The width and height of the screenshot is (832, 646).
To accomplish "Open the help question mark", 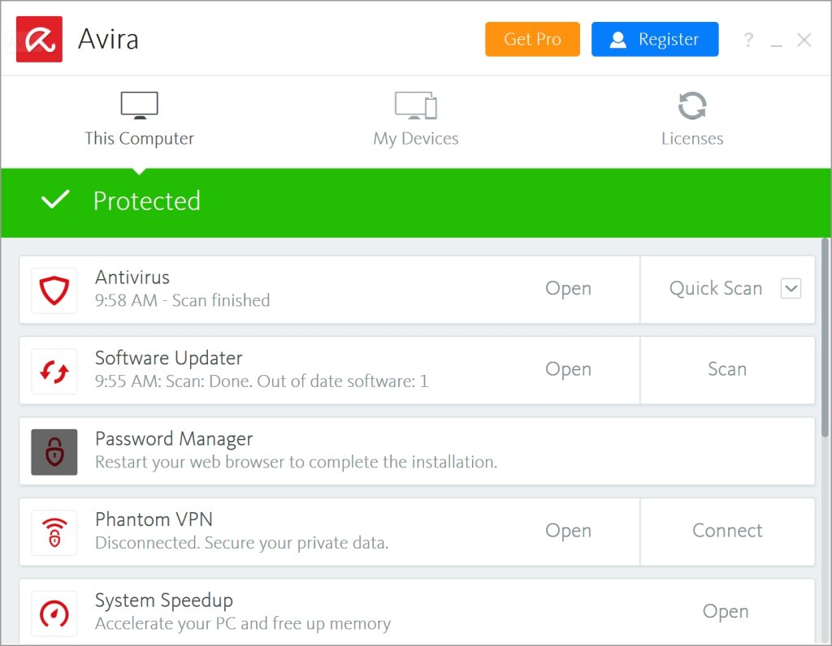I will coord(747,39).
